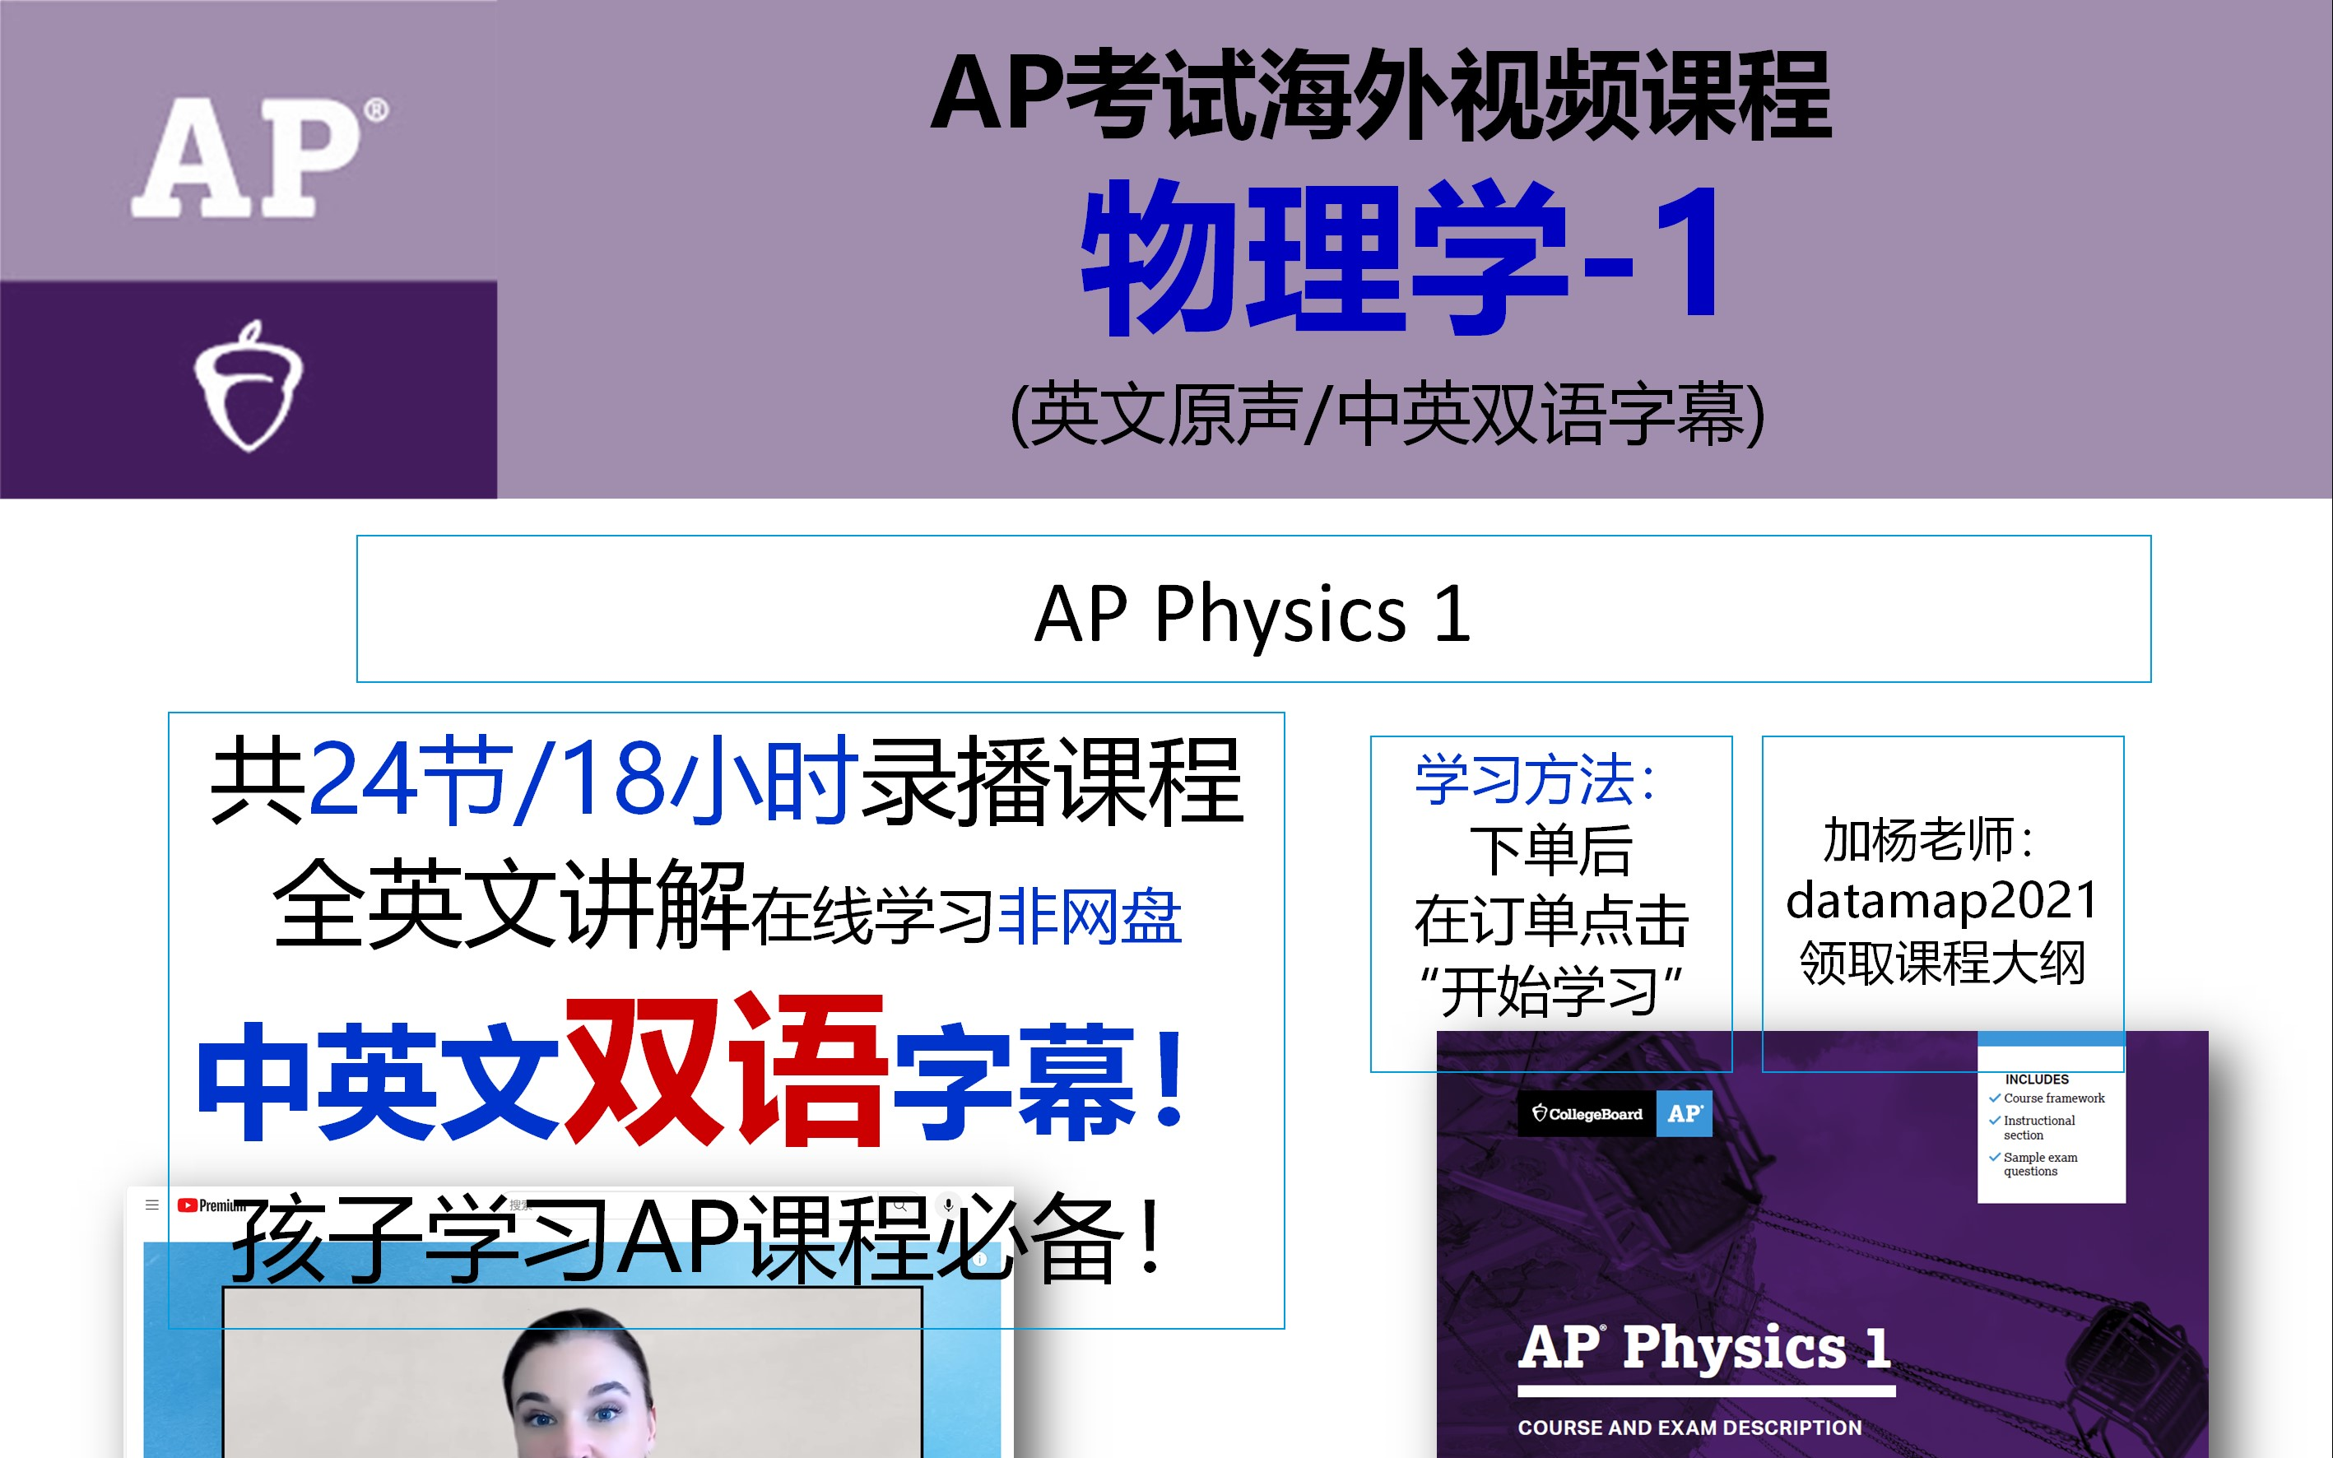Click the 'AP Physics 1' book cover title
This screenshot has width=2333, height=1458.
pos(1704,1347)
